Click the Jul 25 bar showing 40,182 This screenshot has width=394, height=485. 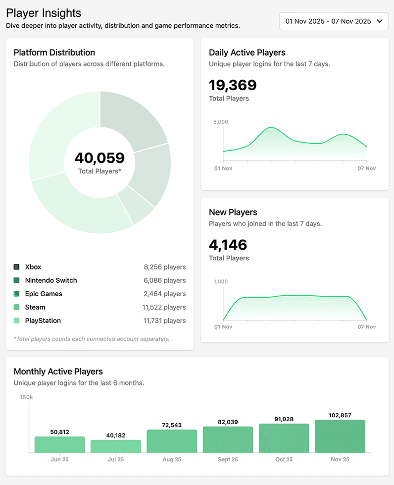pyautogui.click(x=115, y=446)
